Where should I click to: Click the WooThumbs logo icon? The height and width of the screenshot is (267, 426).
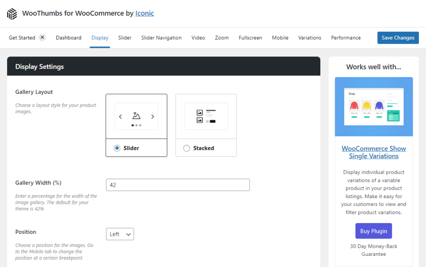point(12,14)
